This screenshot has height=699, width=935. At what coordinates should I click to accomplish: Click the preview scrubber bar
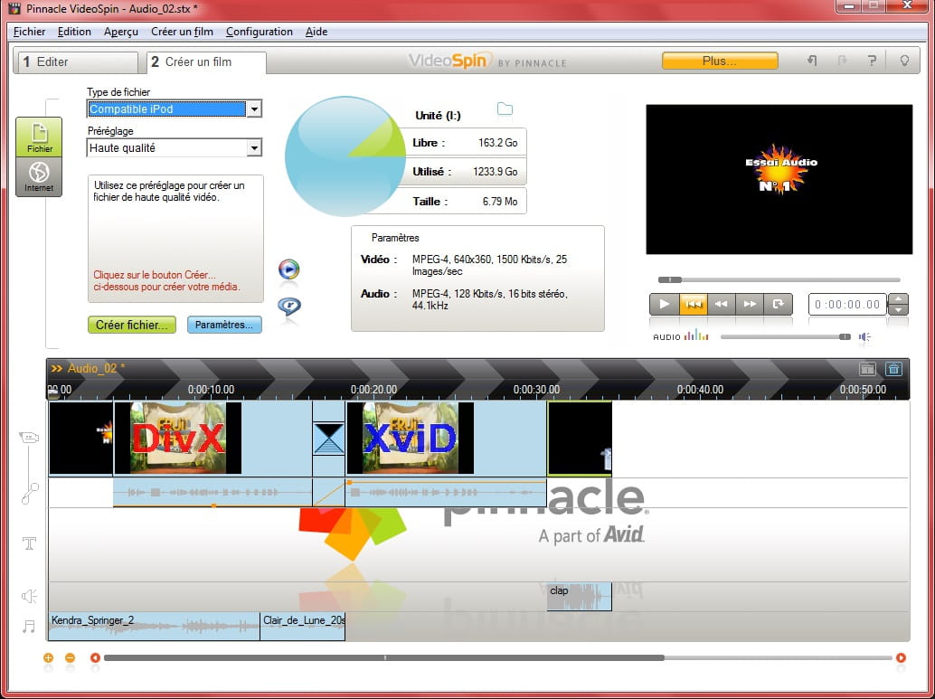coord(779,279)
